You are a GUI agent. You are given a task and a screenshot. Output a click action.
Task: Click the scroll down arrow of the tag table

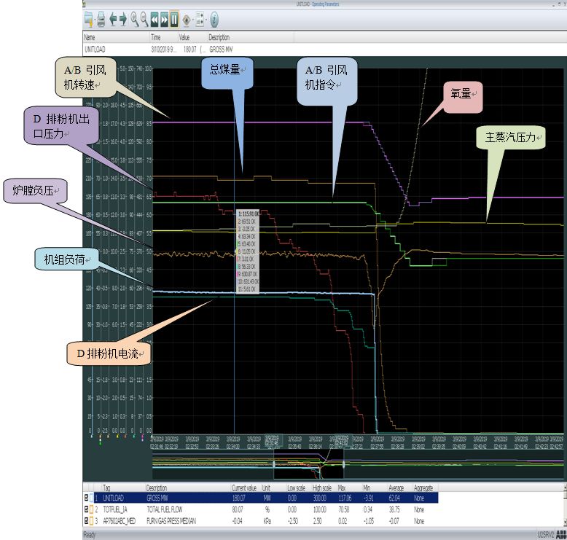[x=565, y=523]
